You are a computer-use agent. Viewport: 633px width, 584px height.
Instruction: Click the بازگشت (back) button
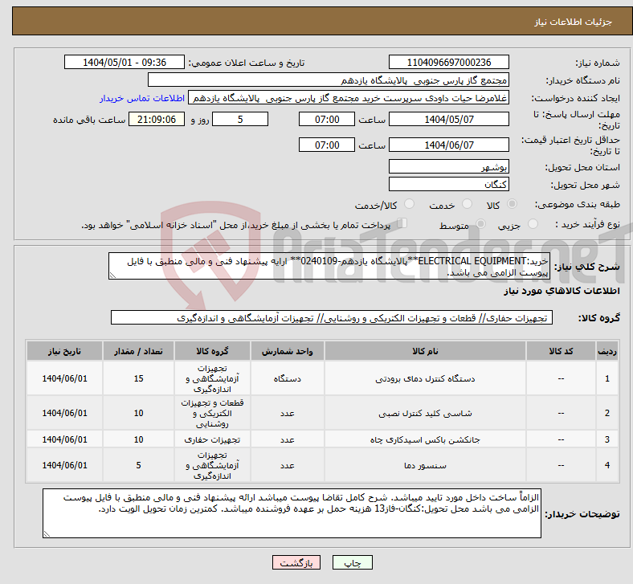[x=296, y=562]
